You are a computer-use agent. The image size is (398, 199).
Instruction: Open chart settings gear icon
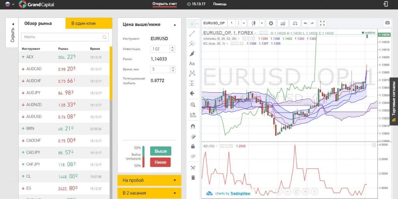[x=271, y=23]
